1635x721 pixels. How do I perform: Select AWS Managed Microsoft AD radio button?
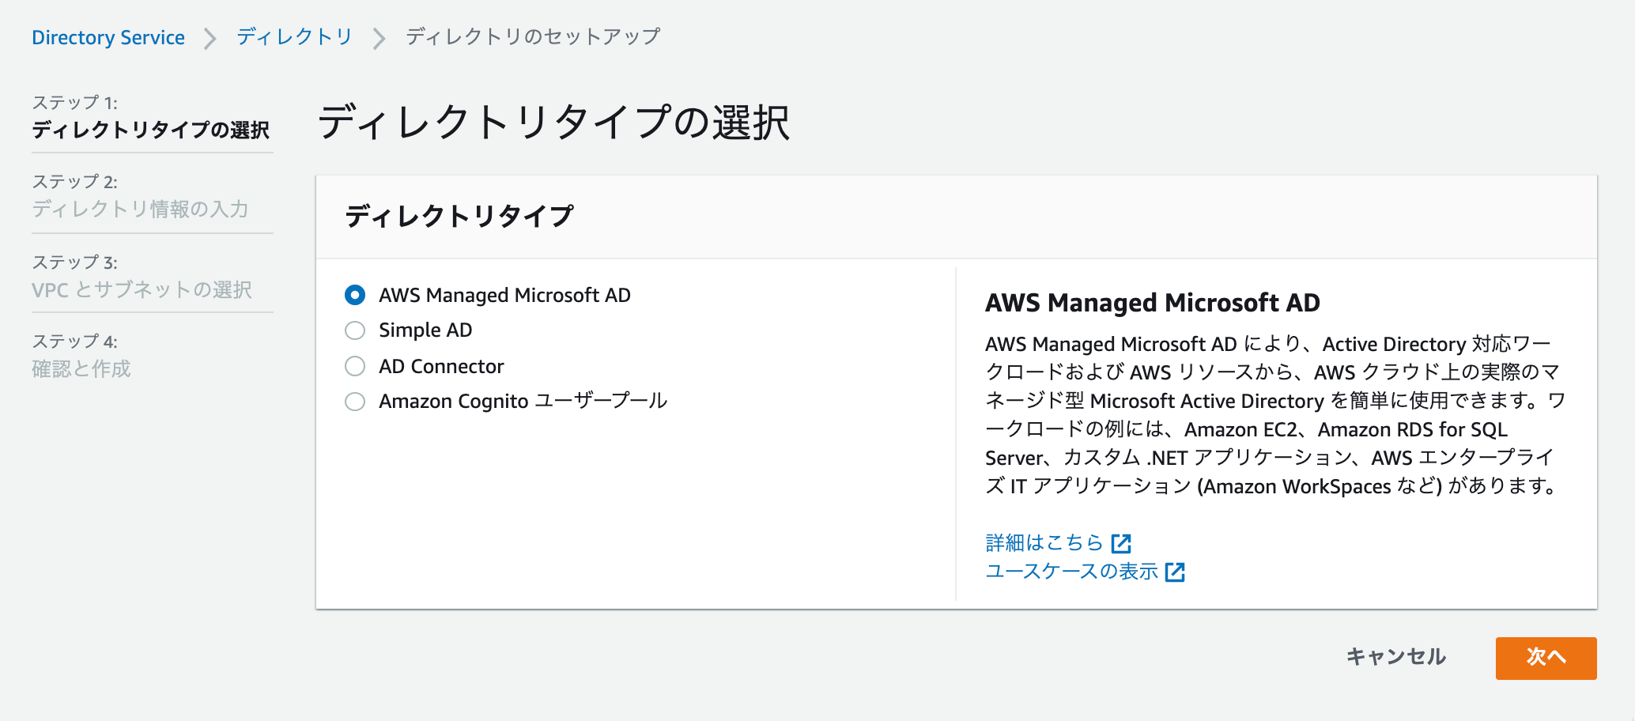[355, 295]
